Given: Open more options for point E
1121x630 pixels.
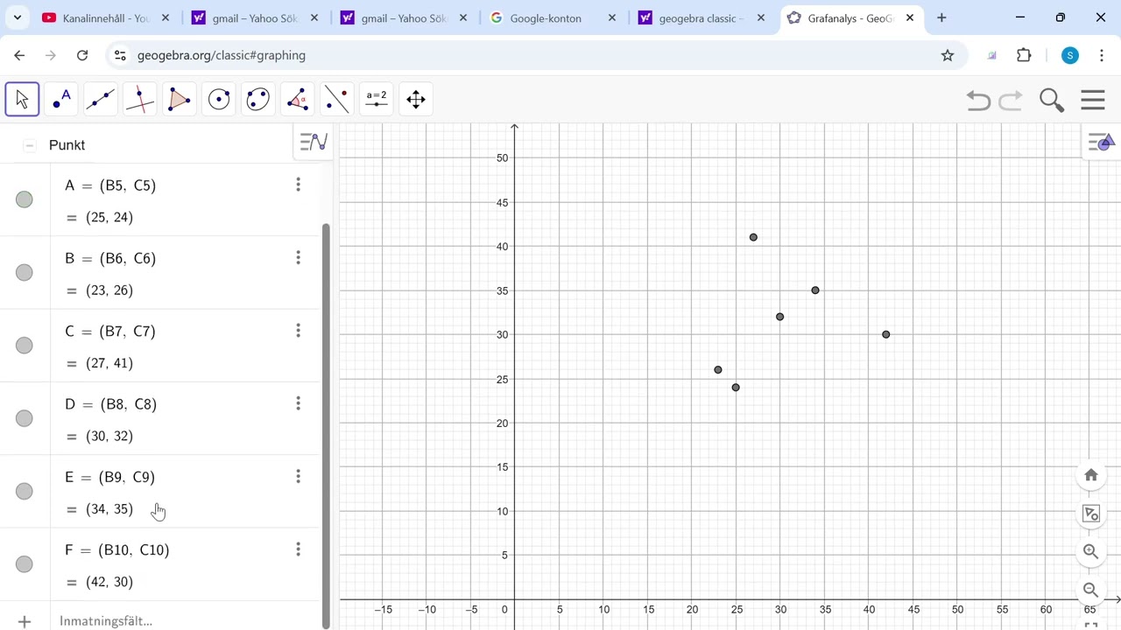Looking at the screenshot, I should [x=298, y=476].
